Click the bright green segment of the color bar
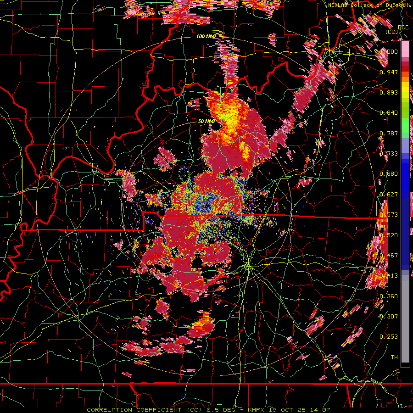 coord(405,124)
